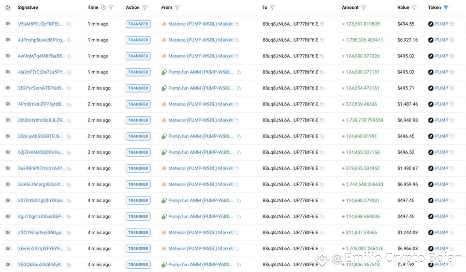Toggle eye icon for 2fGYVrSxmATEPUd9 row
466x272 pixels.
(x=8, y=88)
